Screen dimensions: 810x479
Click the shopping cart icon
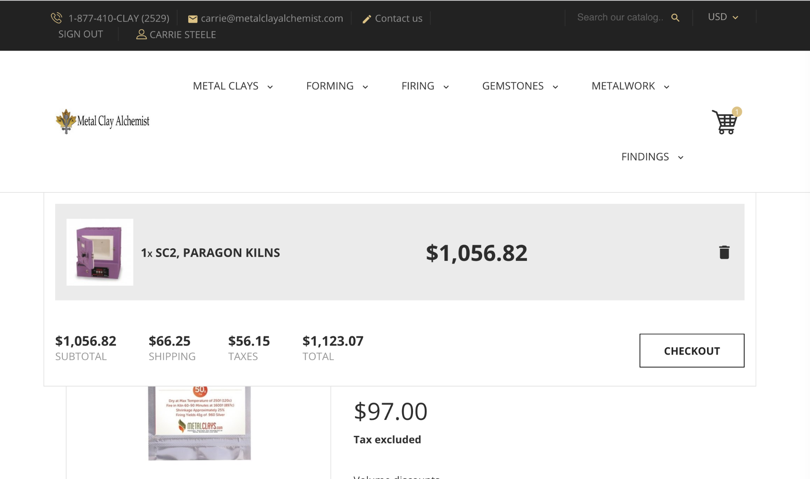click(x=725, y=122)
